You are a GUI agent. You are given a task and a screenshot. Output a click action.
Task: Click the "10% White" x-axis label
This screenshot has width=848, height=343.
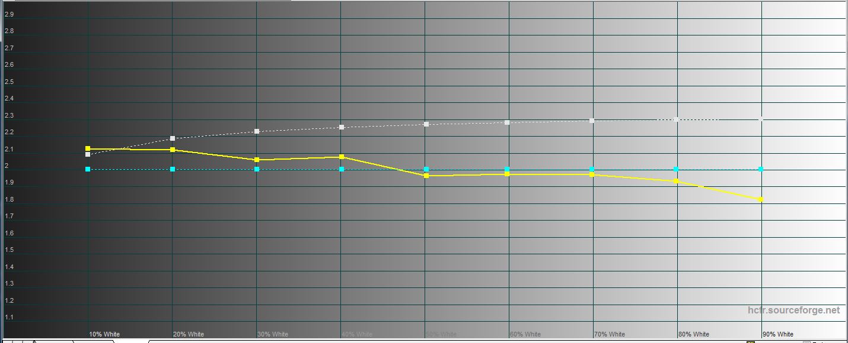[x=104, y=334]
